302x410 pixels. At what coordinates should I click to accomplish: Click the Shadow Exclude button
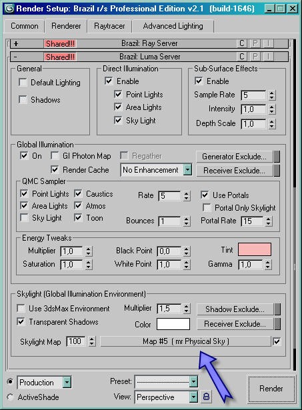point(235,309)
